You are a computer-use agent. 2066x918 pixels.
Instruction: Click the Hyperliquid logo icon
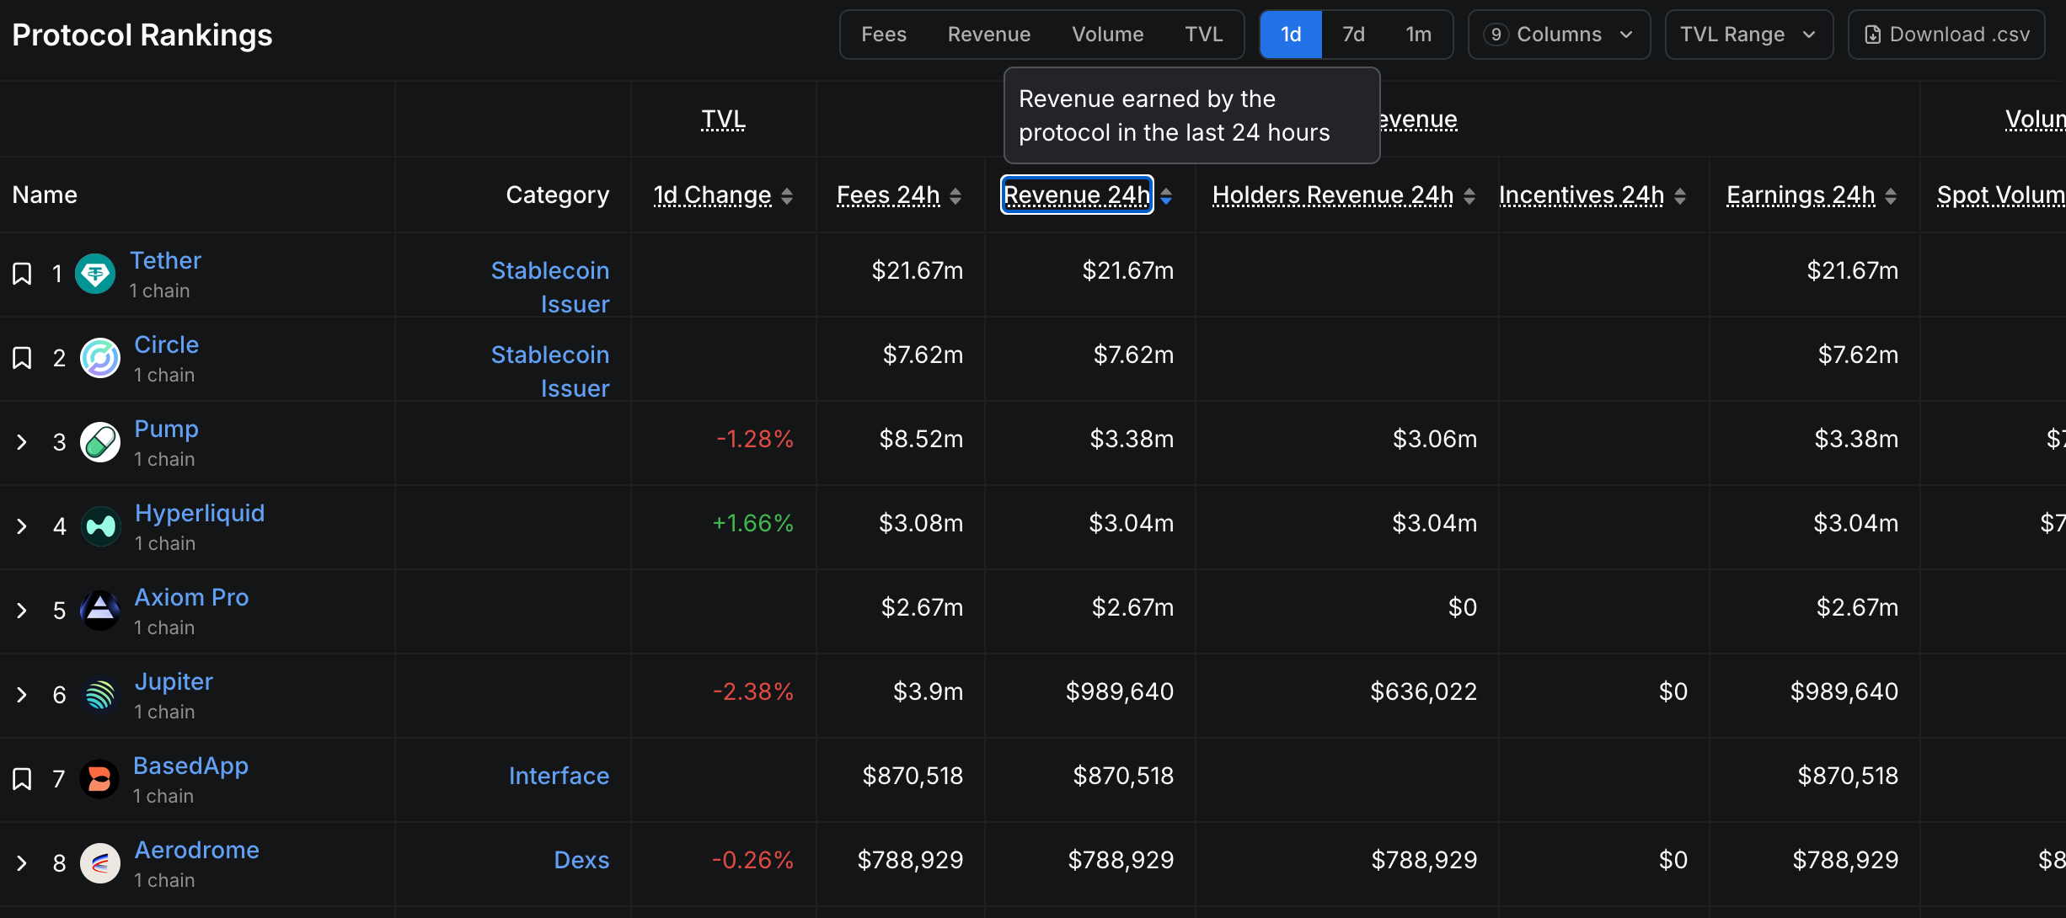[101, 526]
